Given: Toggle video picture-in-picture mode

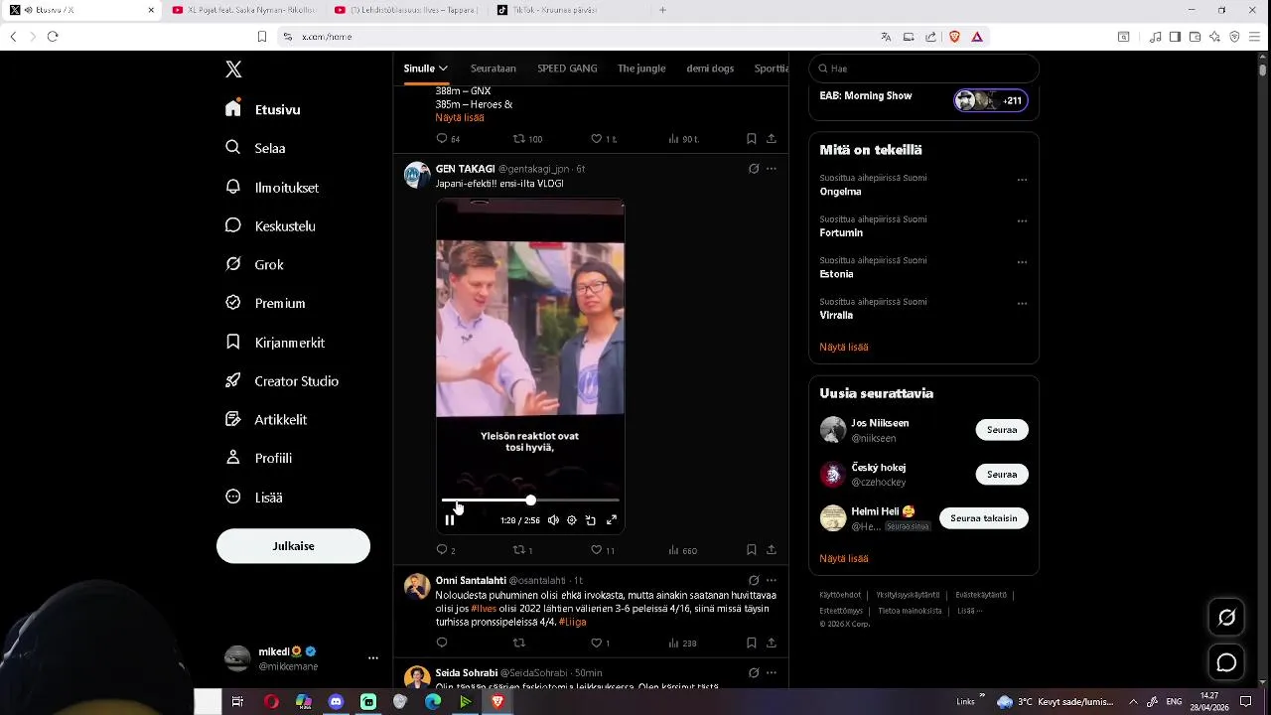Looking at the screenshot, I should click(591, 520).
